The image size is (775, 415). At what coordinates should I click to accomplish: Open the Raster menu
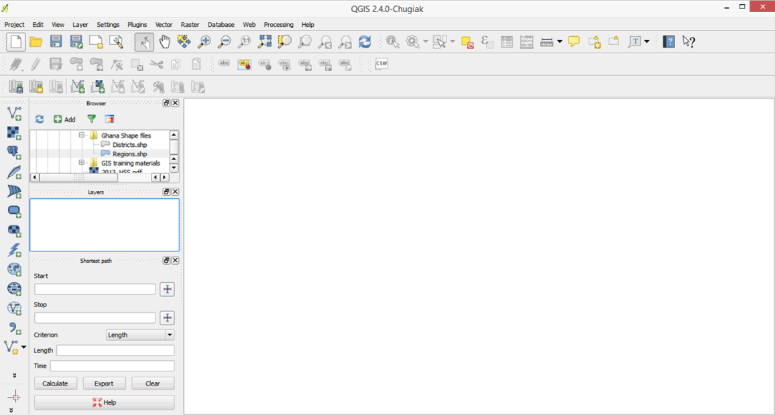tap(190, 24)
